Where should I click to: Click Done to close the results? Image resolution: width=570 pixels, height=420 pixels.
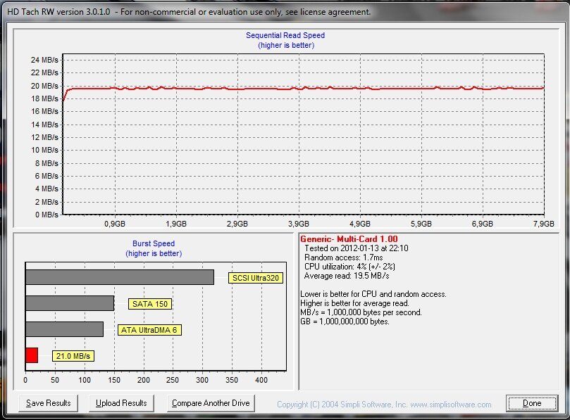pos(532,403)
